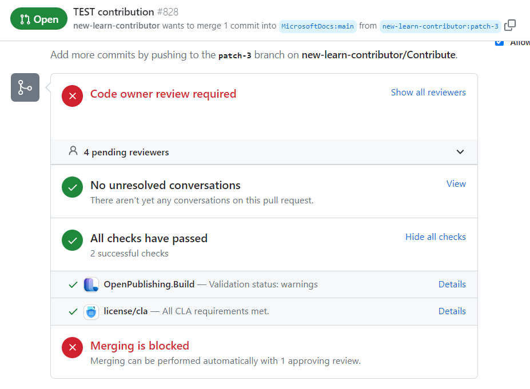Expand the 4 pending reviewers chevron
This screenshot has height=389, width=530.
tap(460, 151)
